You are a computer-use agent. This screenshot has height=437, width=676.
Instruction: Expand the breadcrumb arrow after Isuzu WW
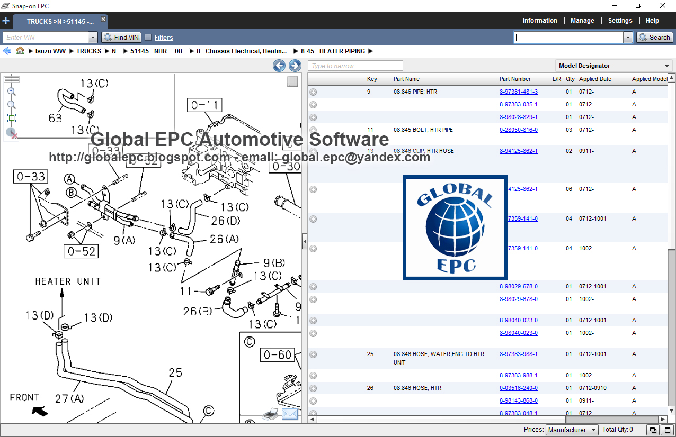[71, 51]
